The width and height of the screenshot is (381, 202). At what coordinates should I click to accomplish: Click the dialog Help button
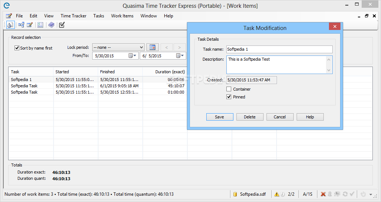[x=310, y=117]
